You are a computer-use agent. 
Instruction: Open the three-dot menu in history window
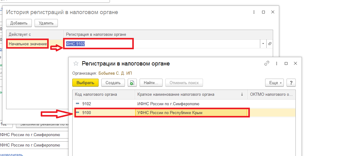click(254, 12)
